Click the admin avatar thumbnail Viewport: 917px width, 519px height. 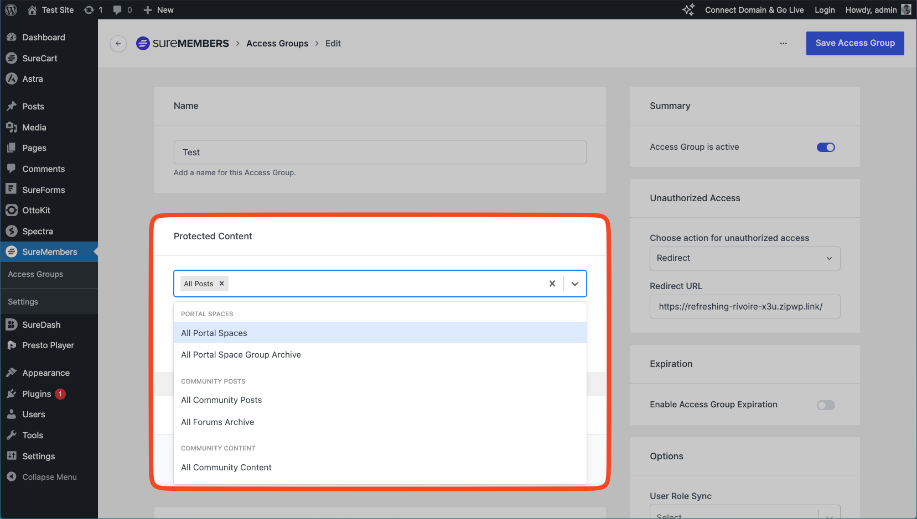click(x=906, y=10)
